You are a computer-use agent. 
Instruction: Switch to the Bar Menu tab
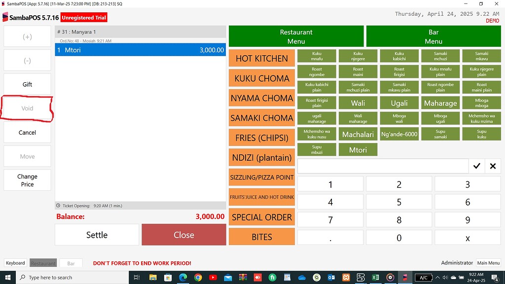(x=433, y=36)
